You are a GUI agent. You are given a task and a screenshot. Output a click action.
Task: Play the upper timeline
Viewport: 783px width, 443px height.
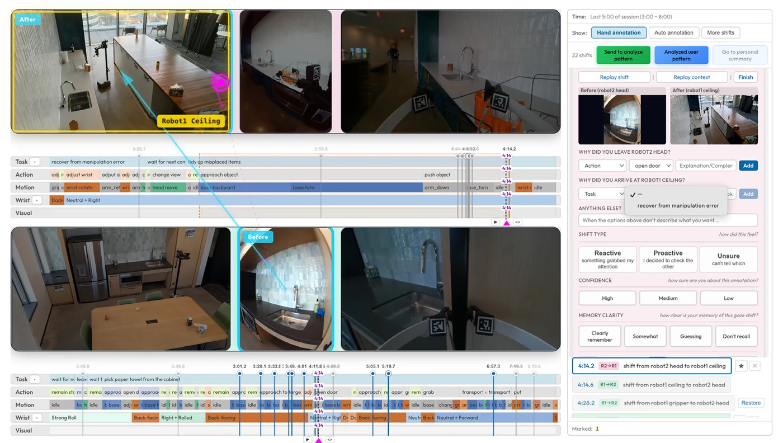(x=496, y=222)
